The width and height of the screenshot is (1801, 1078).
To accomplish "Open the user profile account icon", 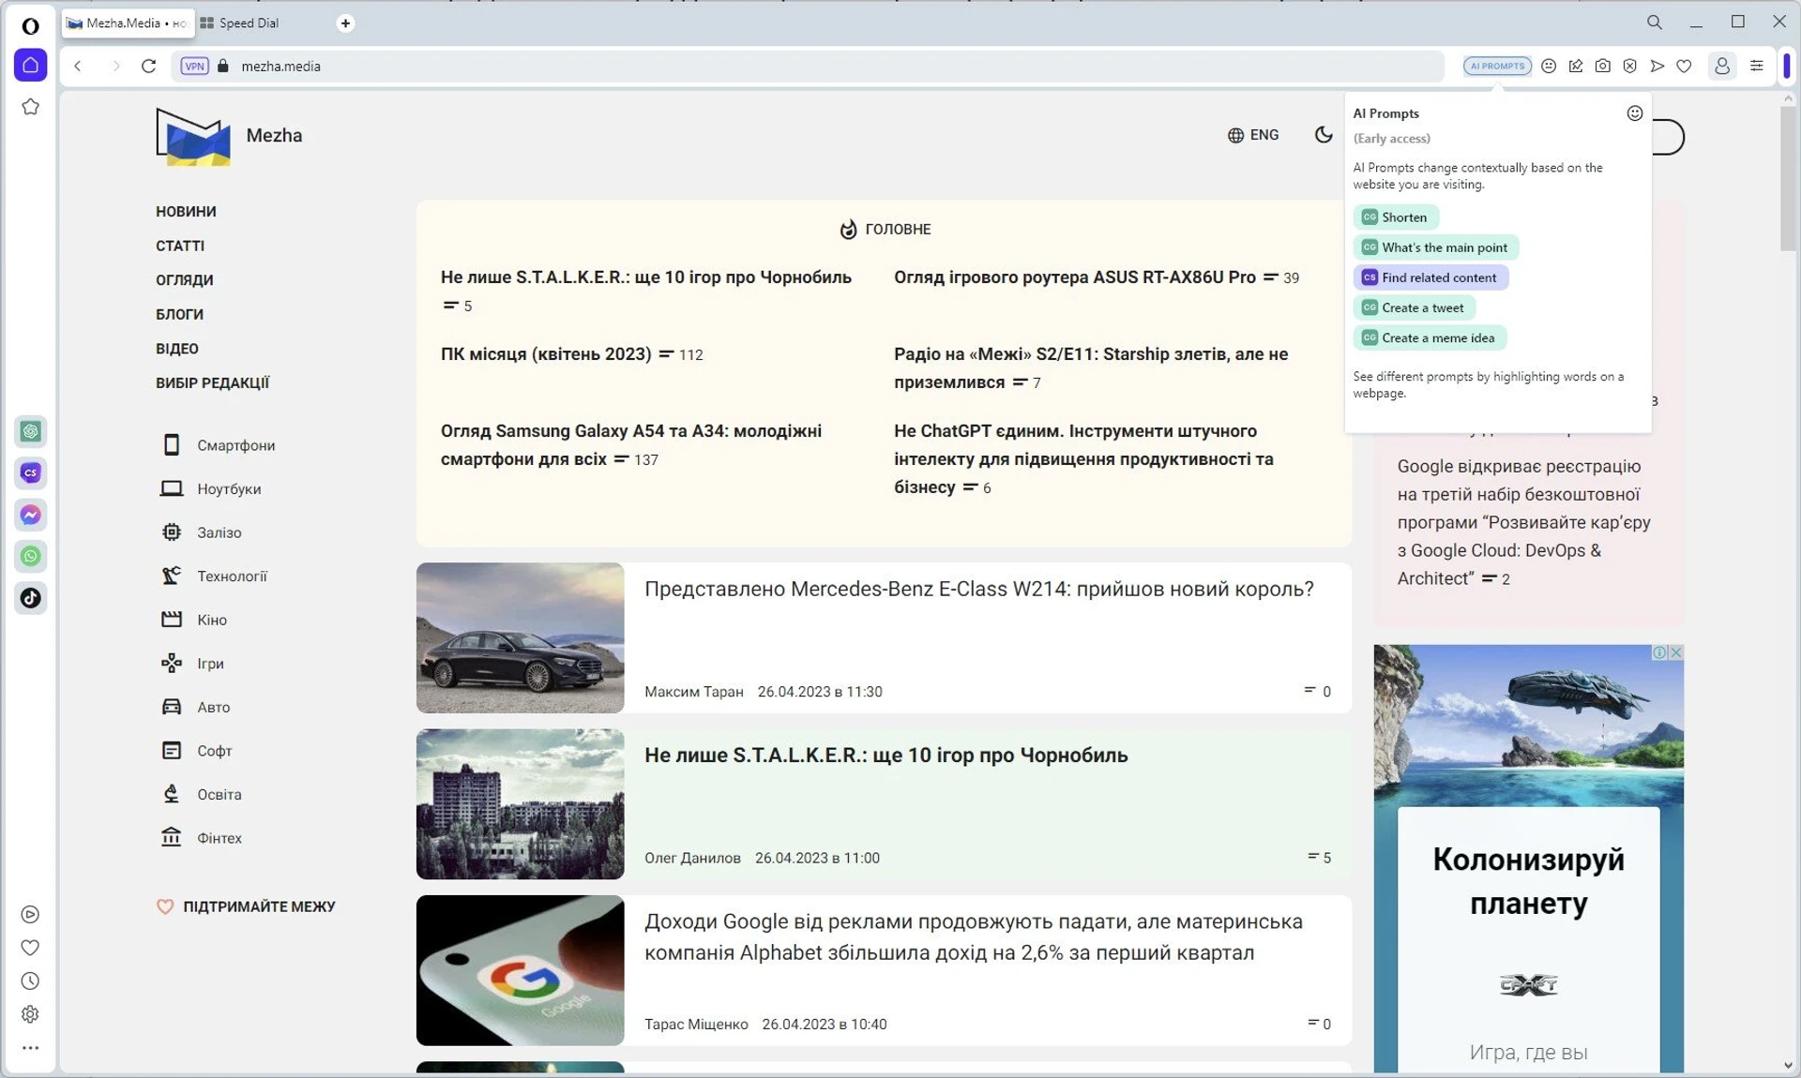I will tap(1722, 66).
